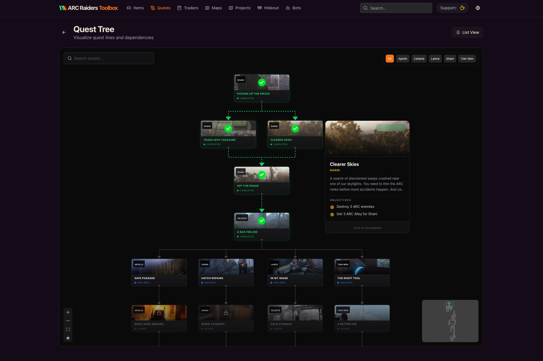Open the Maps navigation item
The width and height of the screenshot is (543, 361).
click(x=213, y=8)
